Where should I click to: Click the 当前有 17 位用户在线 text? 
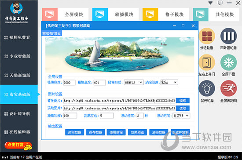pos(26,157)
